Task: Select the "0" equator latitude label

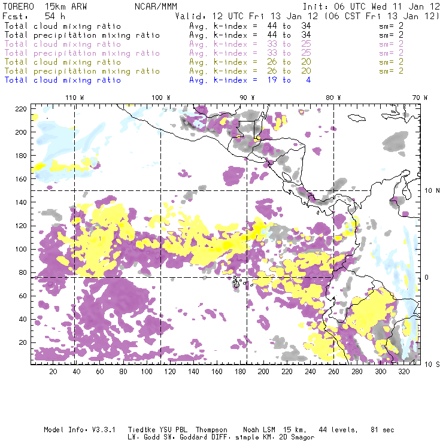Action: click(x=427, y=277)
